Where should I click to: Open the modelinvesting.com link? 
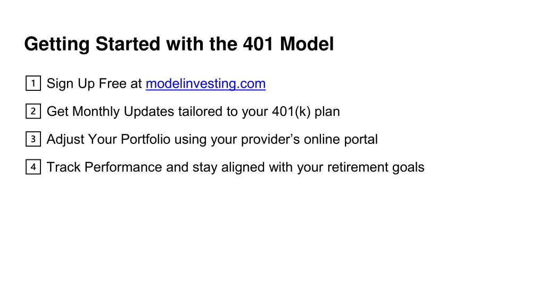coord(206,83)
